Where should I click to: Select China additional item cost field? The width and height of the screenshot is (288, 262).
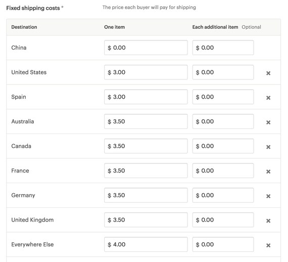[223, 48]
